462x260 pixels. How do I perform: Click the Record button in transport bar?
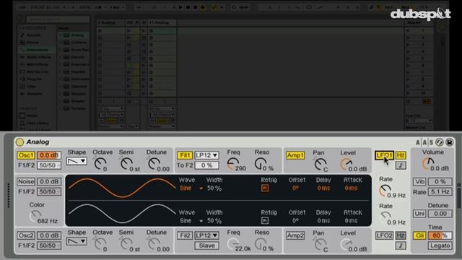tap(195, 7)
